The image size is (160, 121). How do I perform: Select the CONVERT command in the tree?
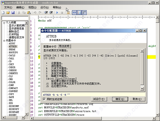(13, 91)
